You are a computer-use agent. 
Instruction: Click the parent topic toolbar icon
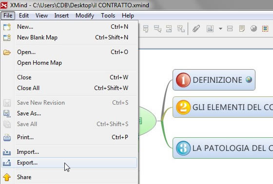pyautogui.click(x=181, y=29)
